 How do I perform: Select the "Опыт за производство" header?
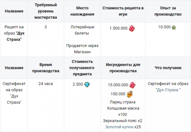pos(167,11)
